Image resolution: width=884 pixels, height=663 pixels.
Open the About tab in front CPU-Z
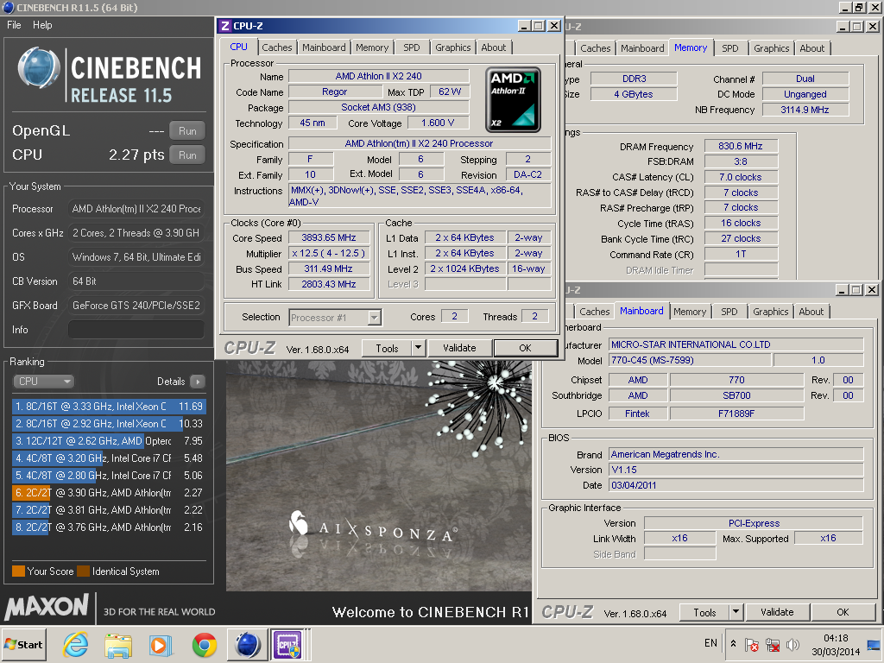(x=493, y=47)
